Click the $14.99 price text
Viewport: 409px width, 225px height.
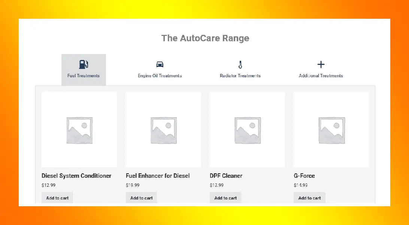tap(300, 185)
